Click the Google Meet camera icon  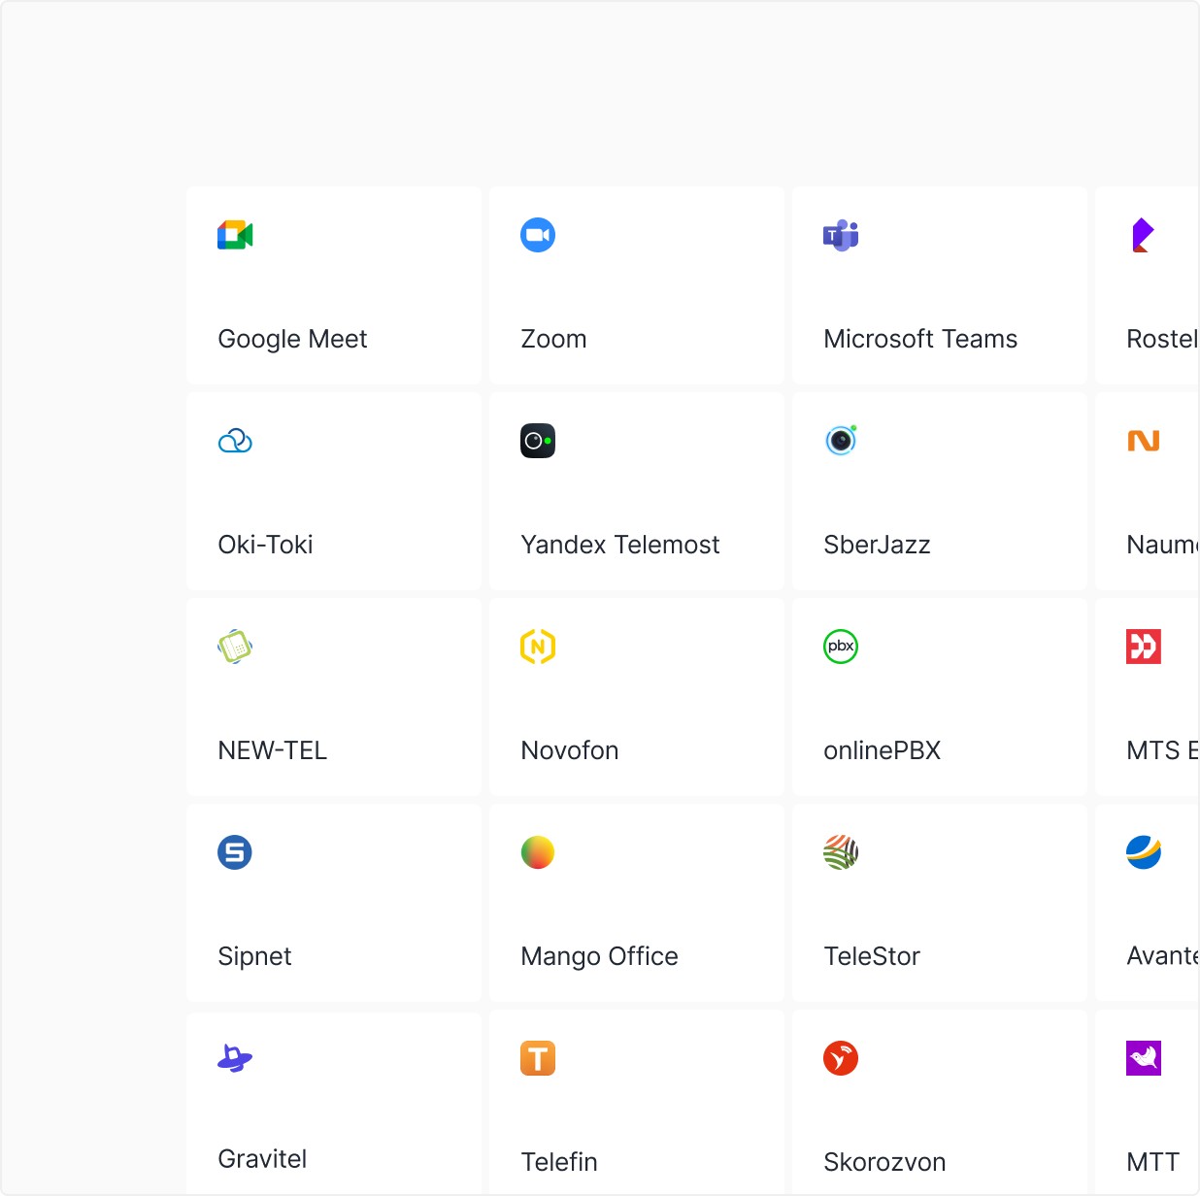tap(235, 235)
